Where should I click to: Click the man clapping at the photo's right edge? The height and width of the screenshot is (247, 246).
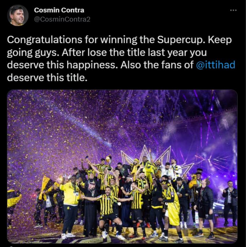pos(230,203)
